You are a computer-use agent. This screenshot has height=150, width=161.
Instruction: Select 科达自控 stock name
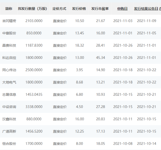coord(9,58)
